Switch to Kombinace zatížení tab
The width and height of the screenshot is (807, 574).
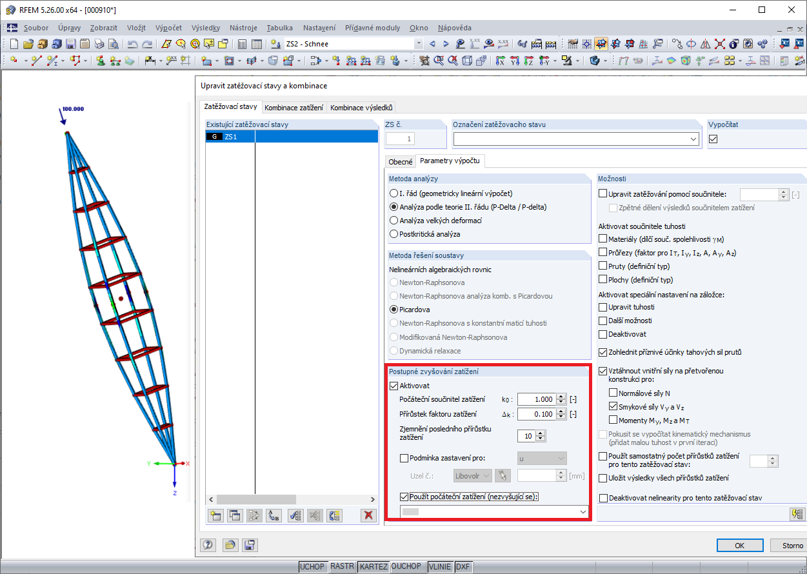click(294, 108)
